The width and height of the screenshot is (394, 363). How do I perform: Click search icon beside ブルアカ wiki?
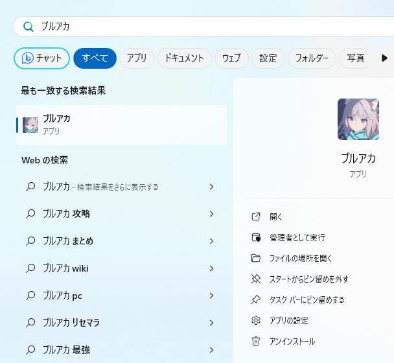(x=30, y=268)
